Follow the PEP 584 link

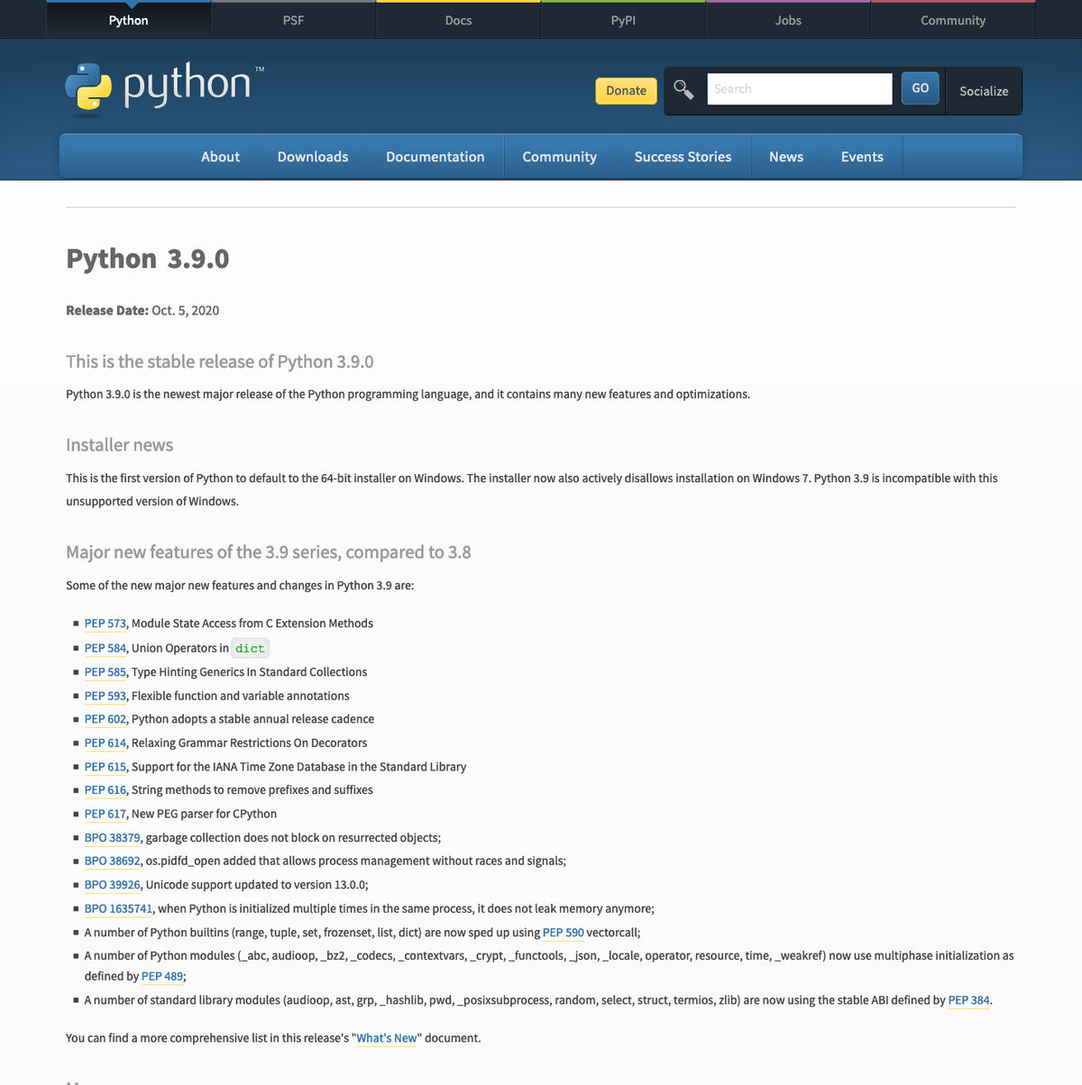click(x=105, y=648)
